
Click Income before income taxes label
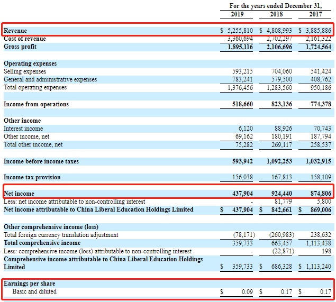click(x=41, y=161)
